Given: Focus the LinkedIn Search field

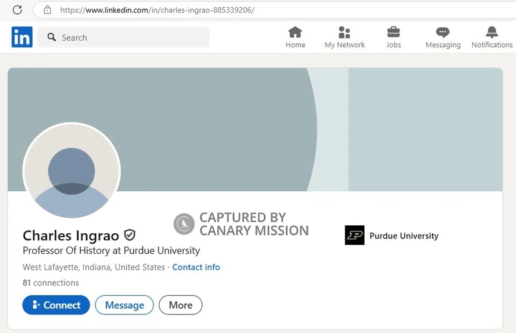Looking at the screenshot, I should (x=129, y=37).
